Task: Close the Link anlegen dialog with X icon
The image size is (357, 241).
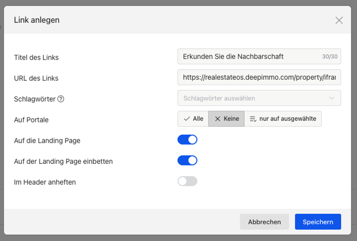Action: (x=339, y=20)
